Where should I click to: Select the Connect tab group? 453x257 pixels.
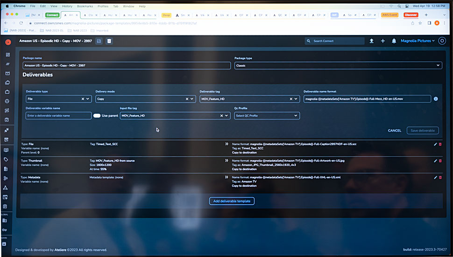(52, 15)
